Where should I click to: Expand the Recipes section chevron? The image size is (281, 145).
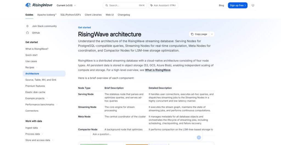37,68
